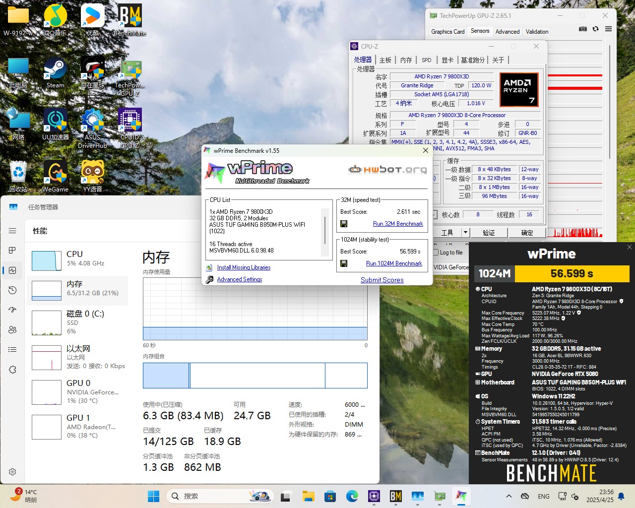Open CPU-Z 工具 dropdown arrow

pos(465,232)
